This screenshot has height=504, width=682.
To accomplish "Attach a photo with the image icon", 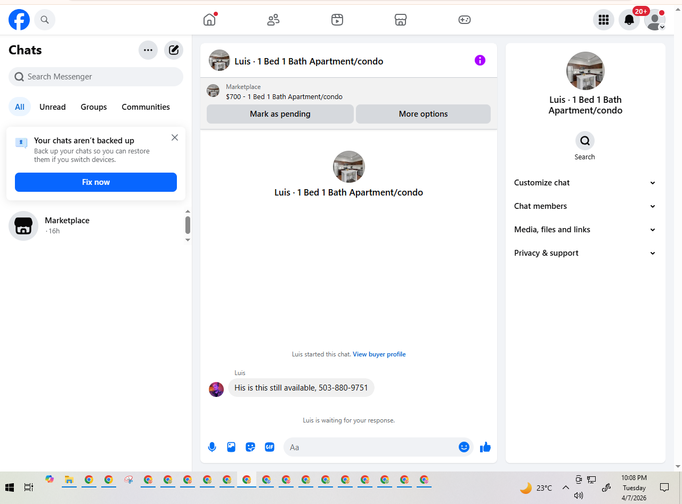I will 231,447.
